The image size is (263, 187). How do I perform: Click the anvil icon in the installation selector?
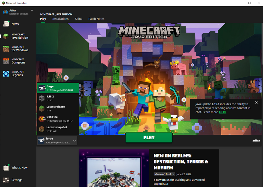click(41, 141)
